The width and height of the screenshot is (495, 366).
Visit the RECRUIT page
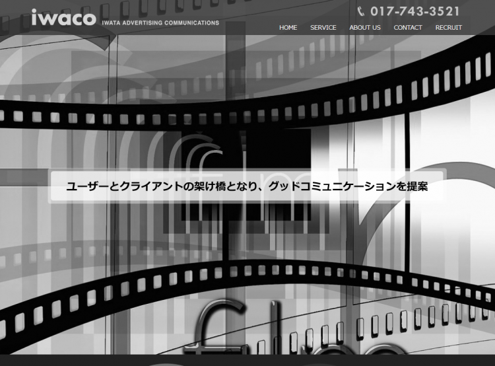point(448,28)
